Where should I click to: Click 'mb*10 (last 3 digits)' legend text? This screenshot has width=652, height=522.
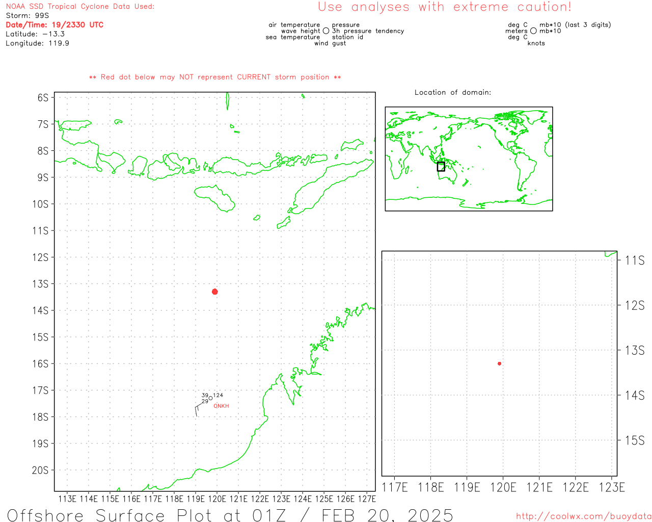[x=575, y=25]
